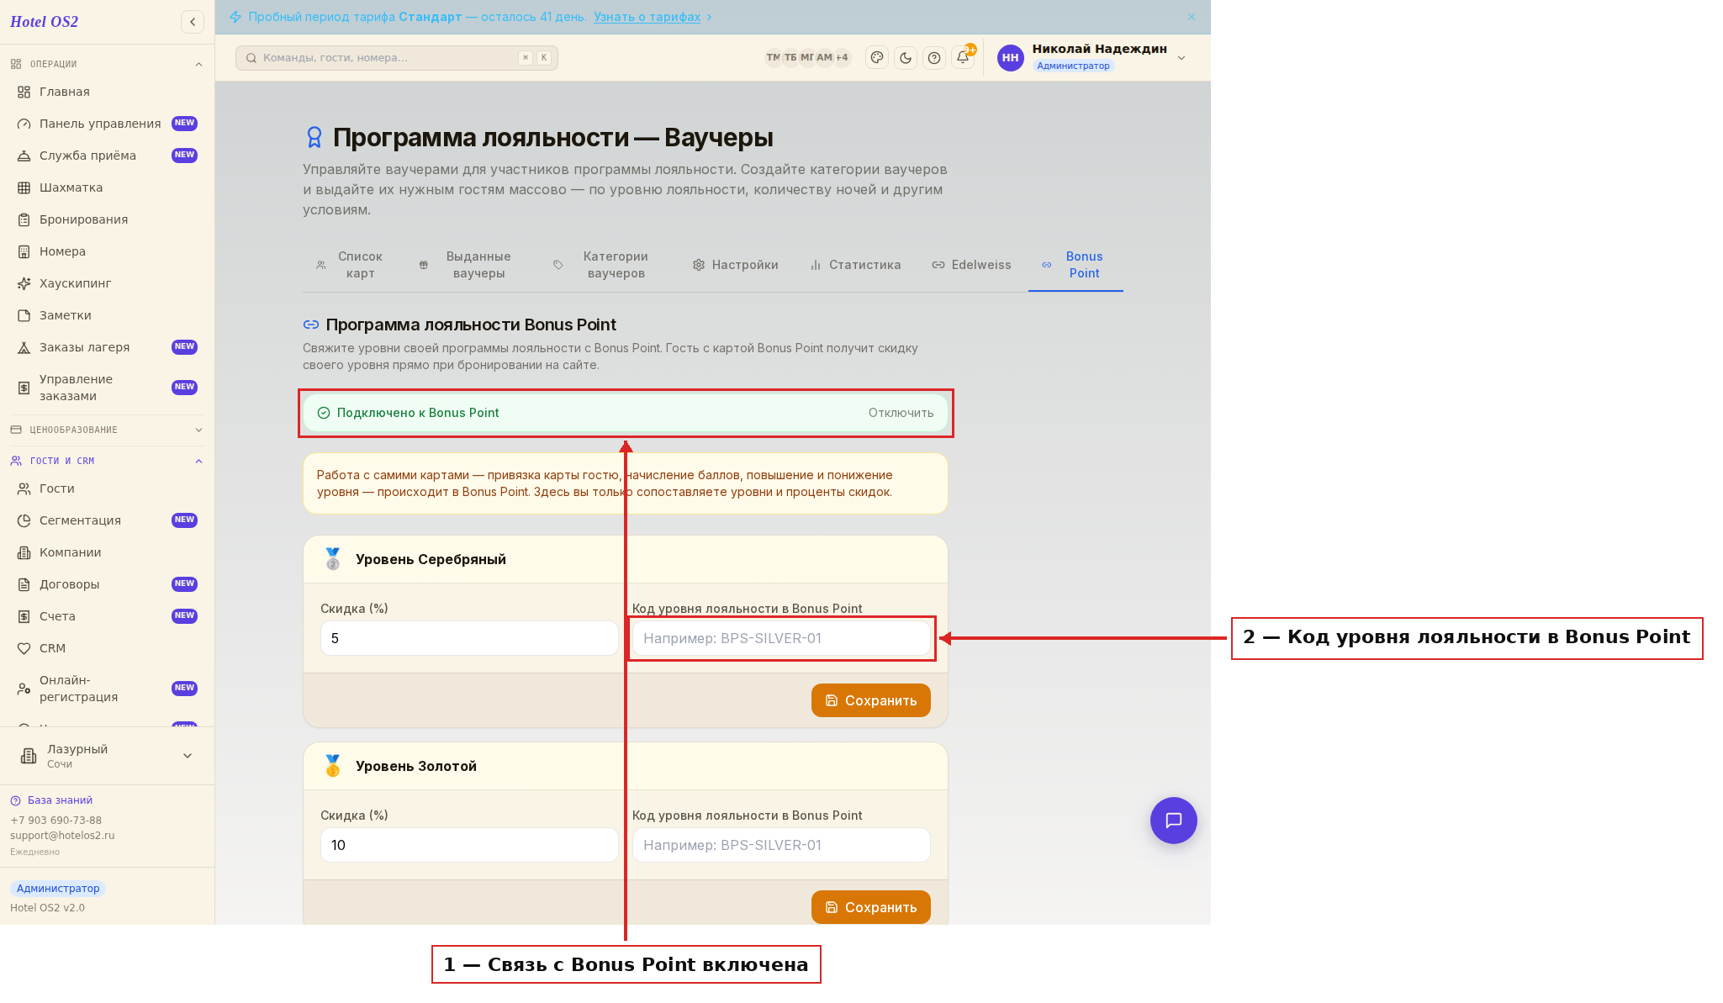
Task: Open Гости in CRM section
Action: tap(107, 488)
